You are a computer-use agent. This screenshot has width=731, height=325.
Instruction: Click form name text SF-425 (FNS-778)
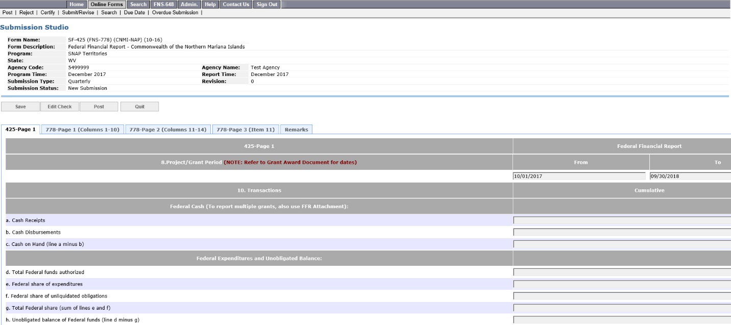click(x=115, y=40)
